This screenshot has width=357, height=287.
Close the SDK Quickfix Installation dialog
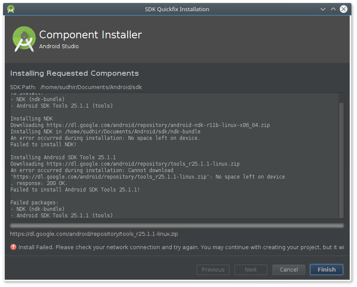(x=344, y=9)
